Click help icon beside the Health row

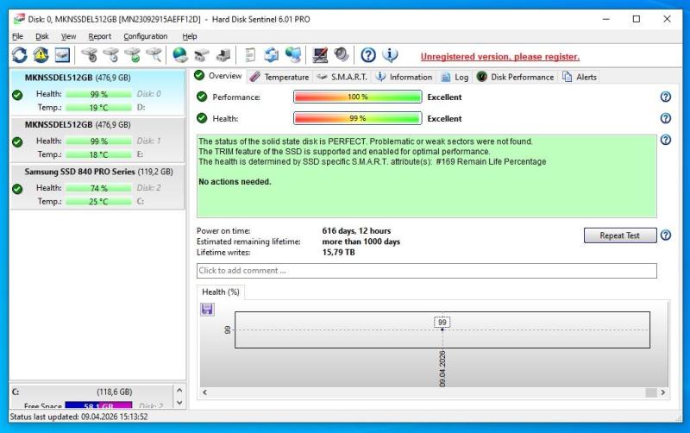point(666,118)
